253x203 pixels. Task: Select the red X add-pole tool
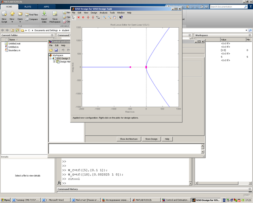click(x=78, y=17)
